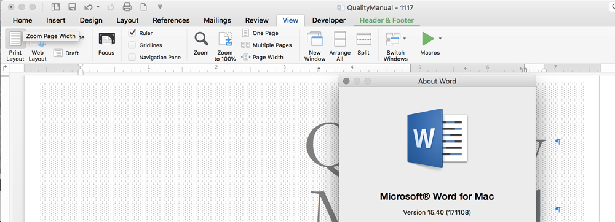Close the About Word dialog
Screen dimensions: 615x222
[346, 82]
